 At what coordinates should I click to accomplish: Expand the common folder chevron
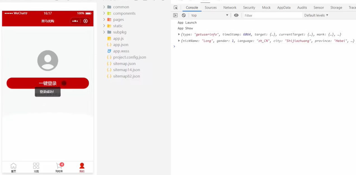(104, 7)
